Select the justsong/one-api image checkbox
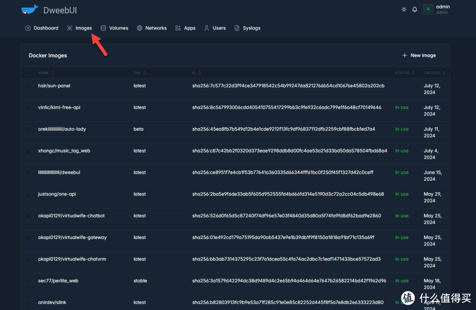 point(28,194)
